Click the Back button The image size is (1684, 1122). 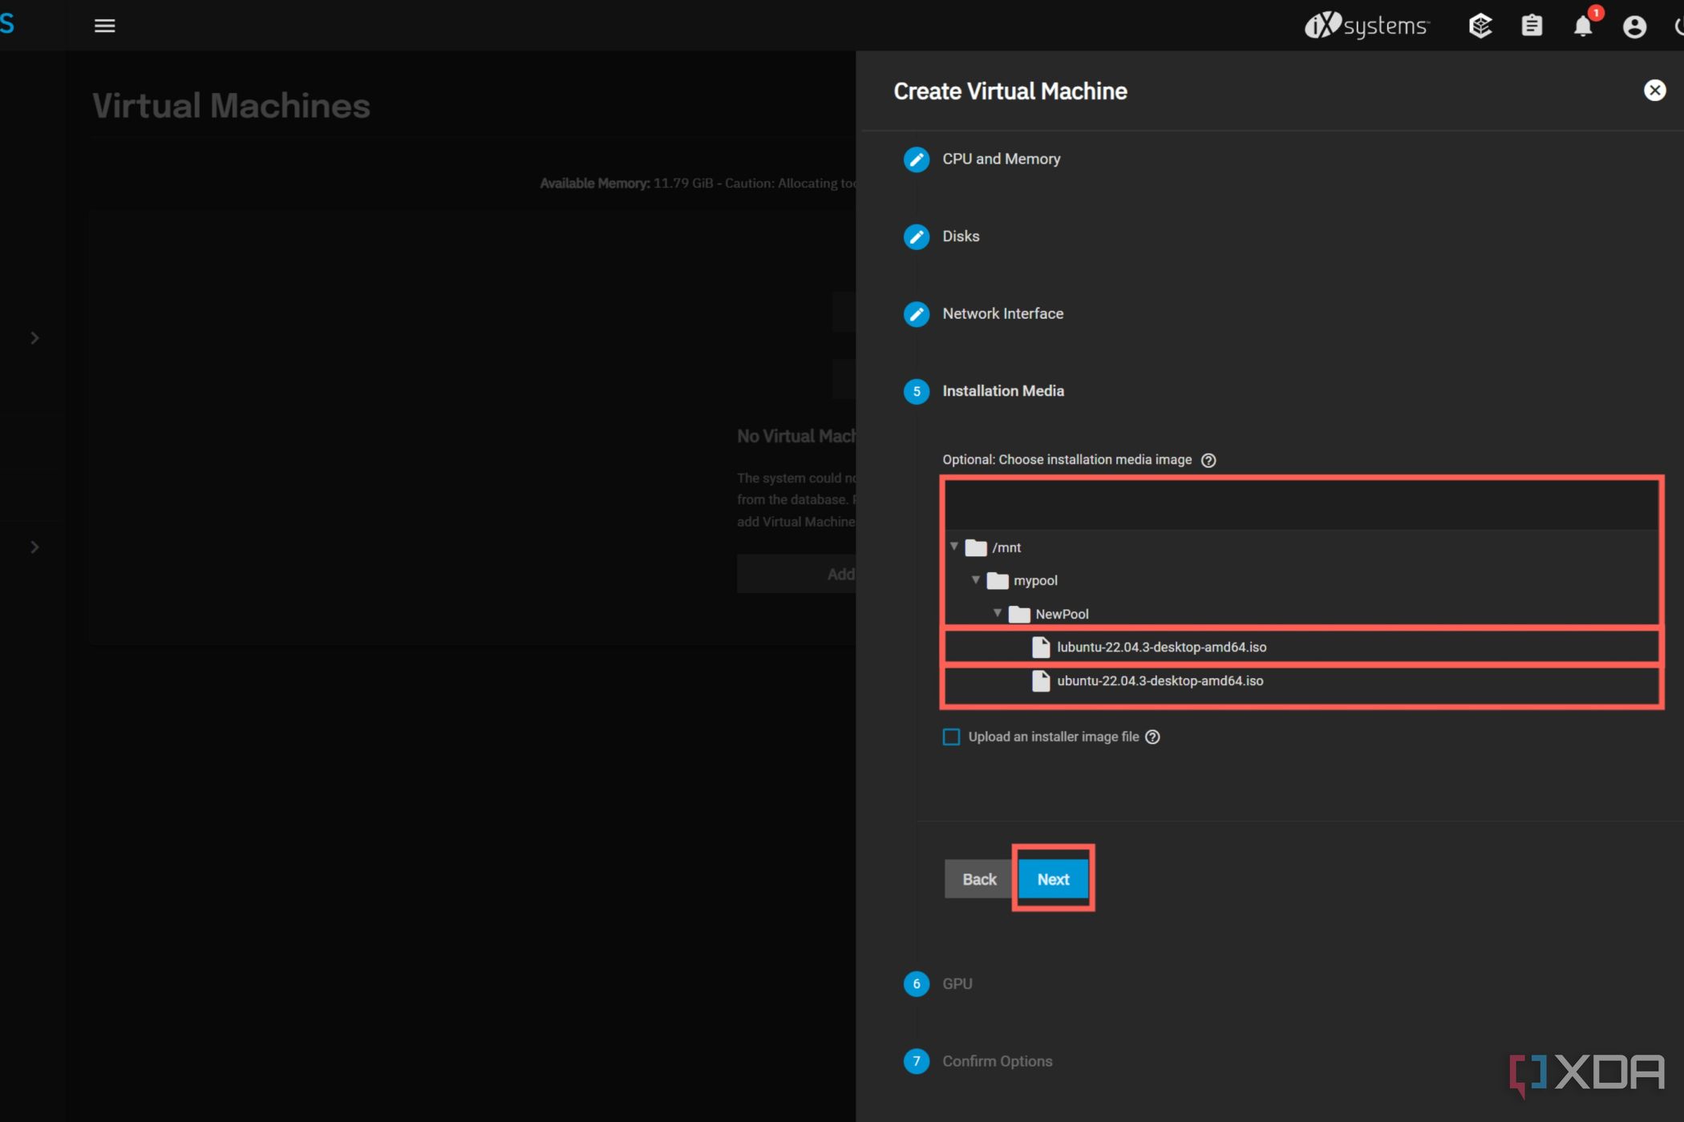979,879
